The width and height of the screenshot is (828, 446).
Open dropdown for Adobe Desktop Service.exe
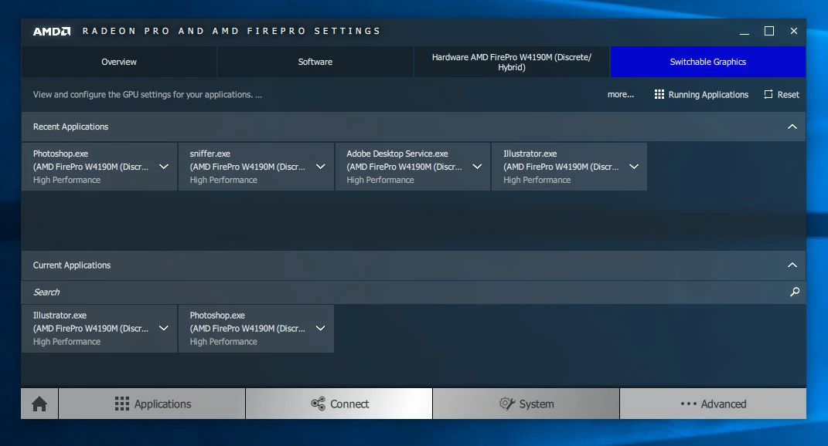[x=477, y=167]
